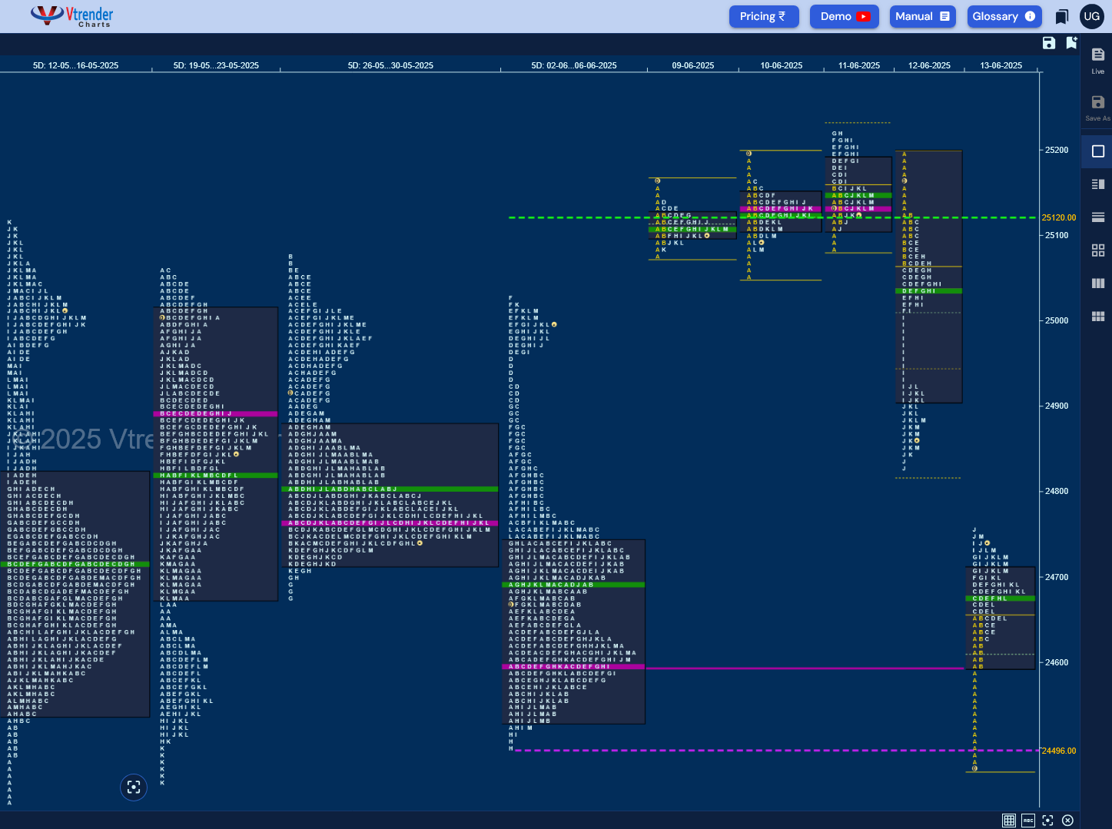The width and height of the screenshot is (1112, 829).
Task: Click the Save As icon in sidebar
Action: click(x=1098, y=108)
